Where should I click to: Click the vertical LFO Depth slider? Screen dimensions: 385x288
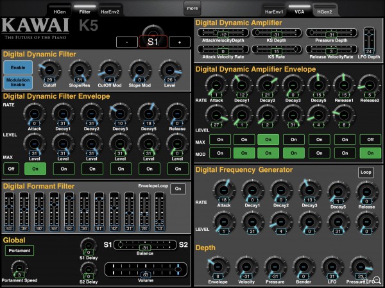click(369, 40)
